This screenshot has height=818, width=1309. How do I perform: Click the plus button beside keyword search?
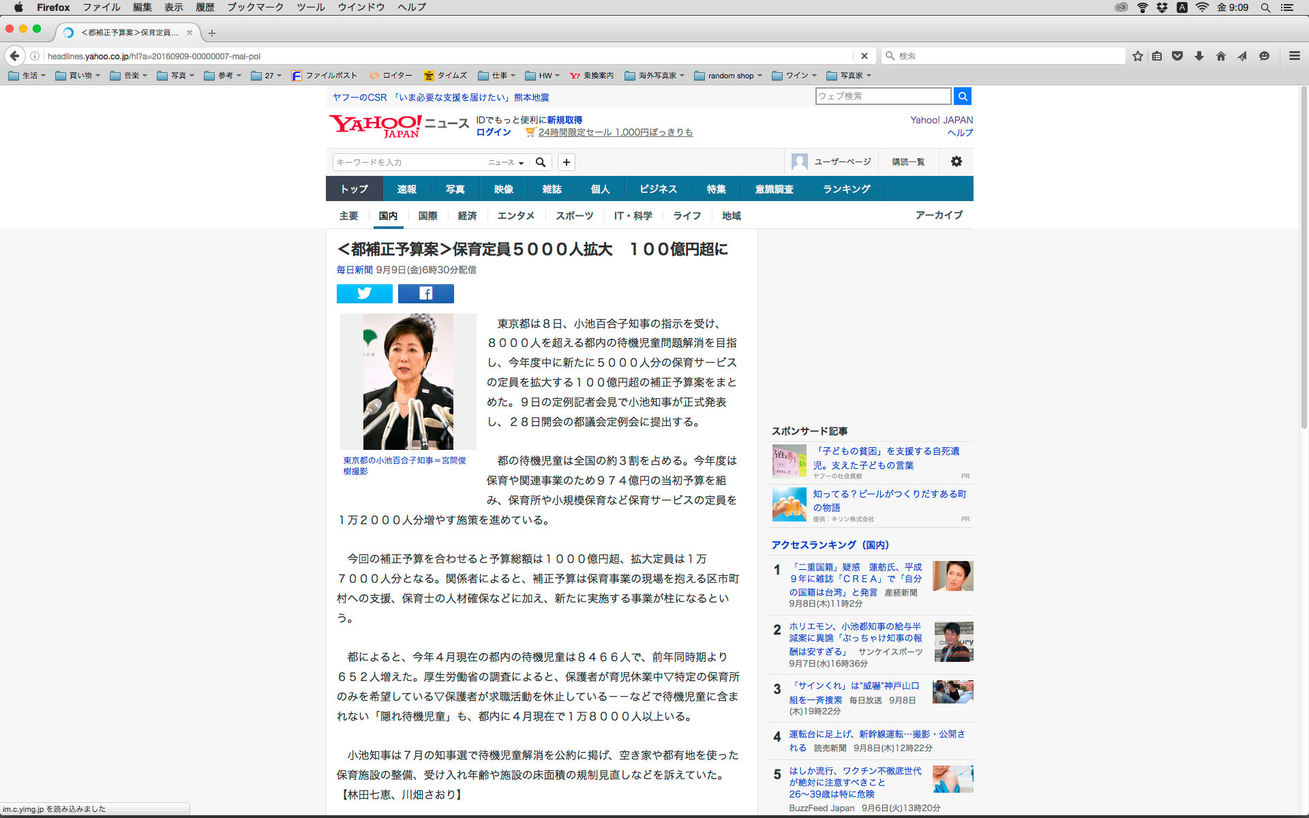point(566,162)
